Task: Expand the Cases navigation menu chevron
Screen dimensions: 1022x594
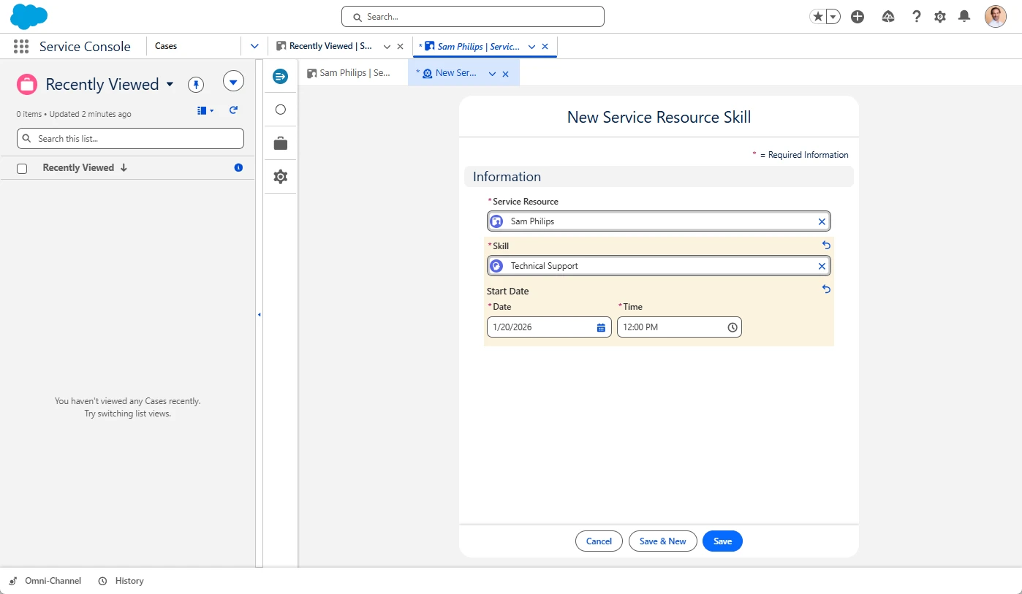Action: tap(254, 46)
